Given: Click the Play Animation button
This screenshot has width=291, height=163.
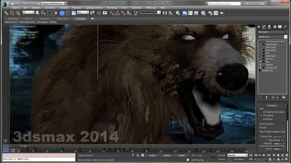Looking at the screenshot, I should [260, 155].
